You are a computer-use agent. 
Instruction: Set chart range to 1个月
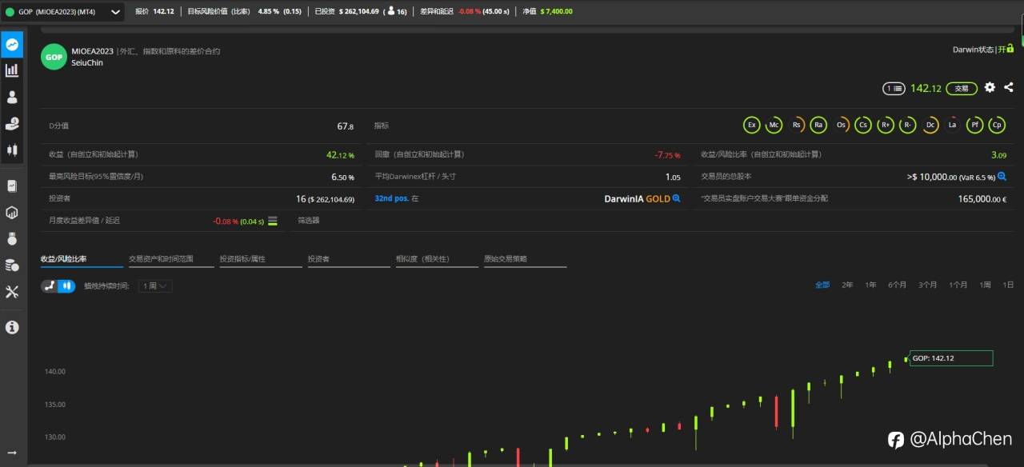tap(958, 285)
